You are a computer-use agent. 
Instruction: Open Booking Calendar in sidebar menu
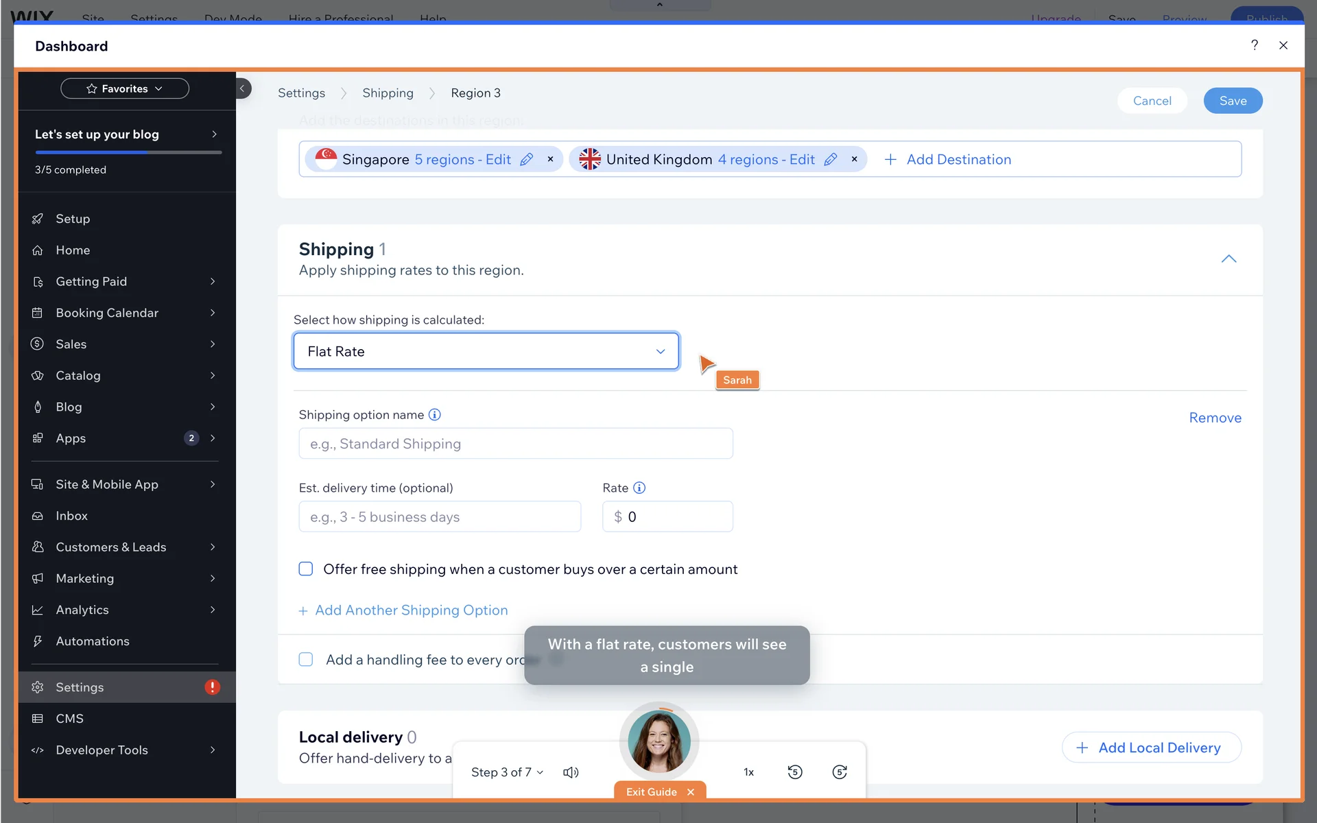(107, 313)
